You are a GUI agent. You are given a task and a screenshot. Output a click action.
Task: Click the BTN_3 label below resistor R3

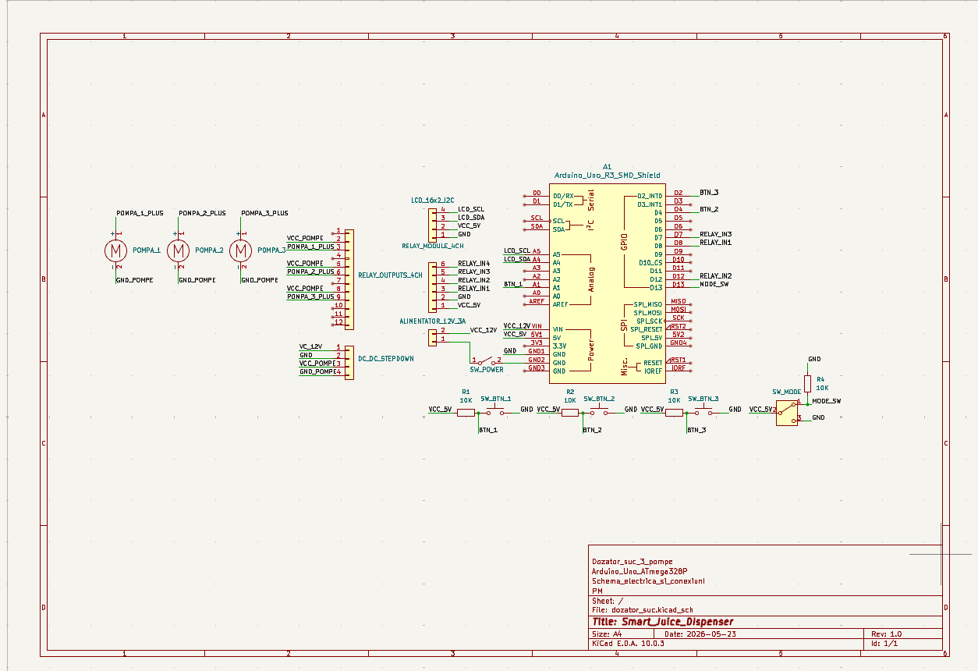[696, 430]
